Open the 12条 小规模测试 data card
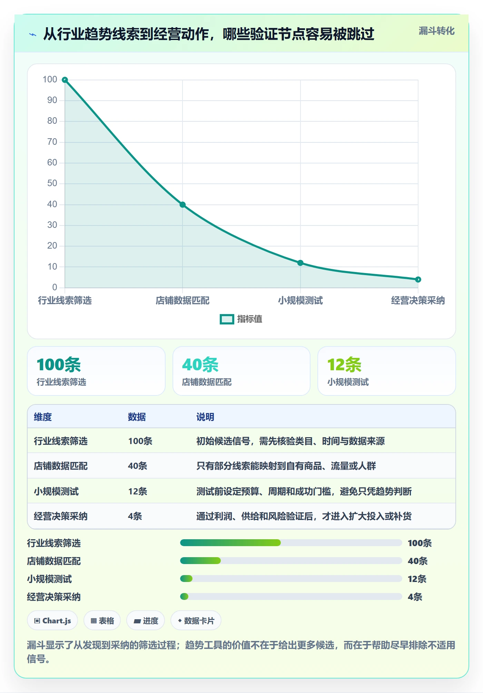 [387, 371]
